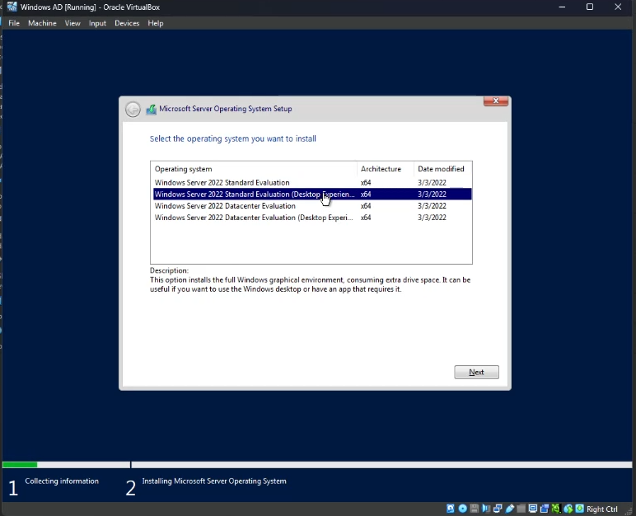
Task: Select Windows Server 2022 Datacenter Evaluation row
Action: click(x=312, y=206)
